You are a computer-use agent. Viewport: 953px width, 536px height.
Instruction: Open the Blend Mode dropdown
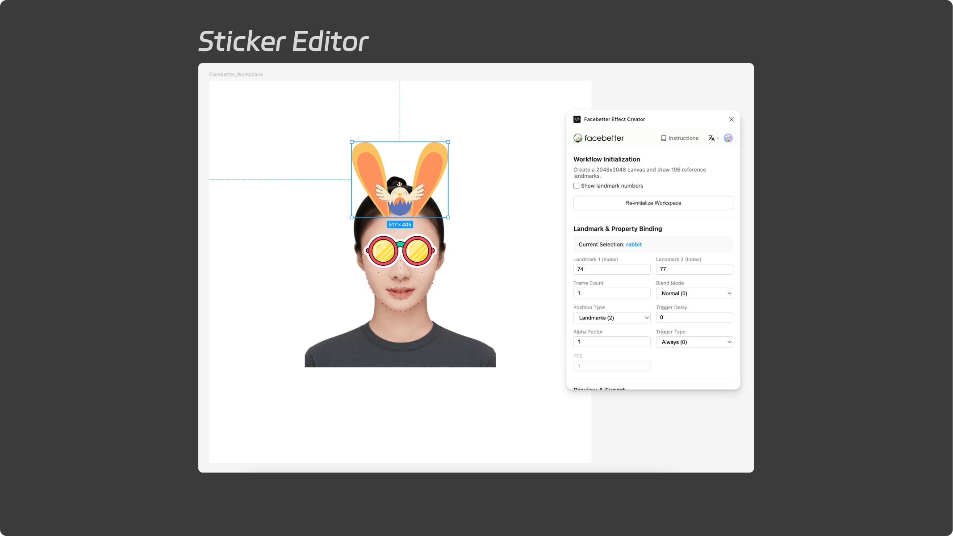click(x=694, y=293)
